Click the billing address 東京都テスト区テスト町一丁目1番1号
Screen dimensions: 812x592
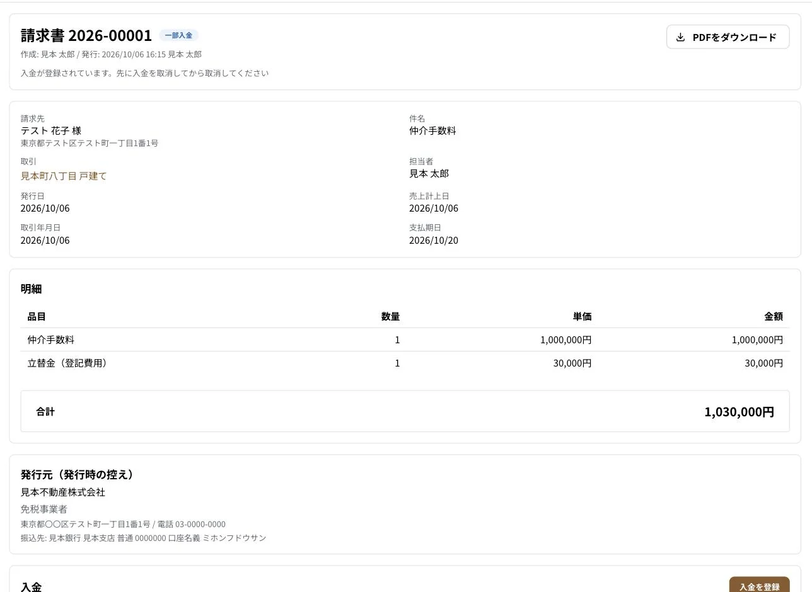point(90,143)
